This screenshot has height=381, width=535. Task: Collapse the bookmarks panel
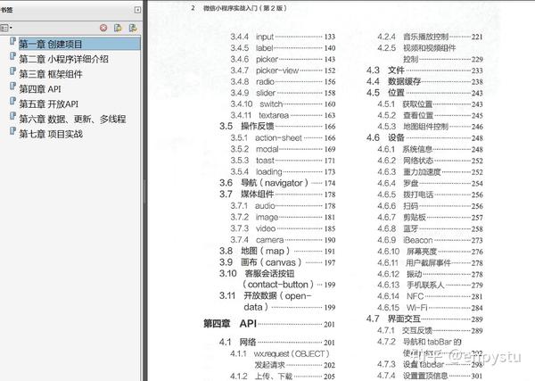(x=137, y=10)
